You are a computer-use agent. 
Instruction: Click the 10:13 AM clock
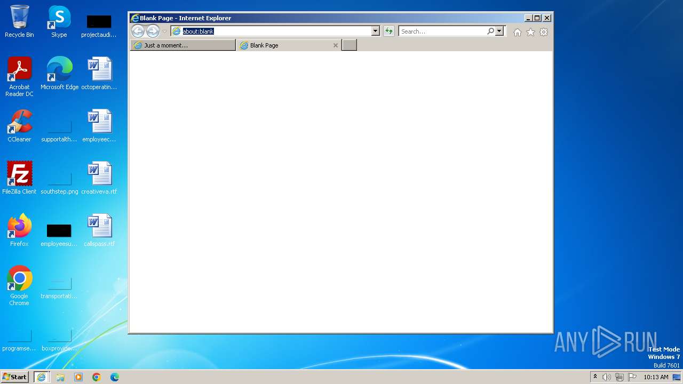click(656, 377)
